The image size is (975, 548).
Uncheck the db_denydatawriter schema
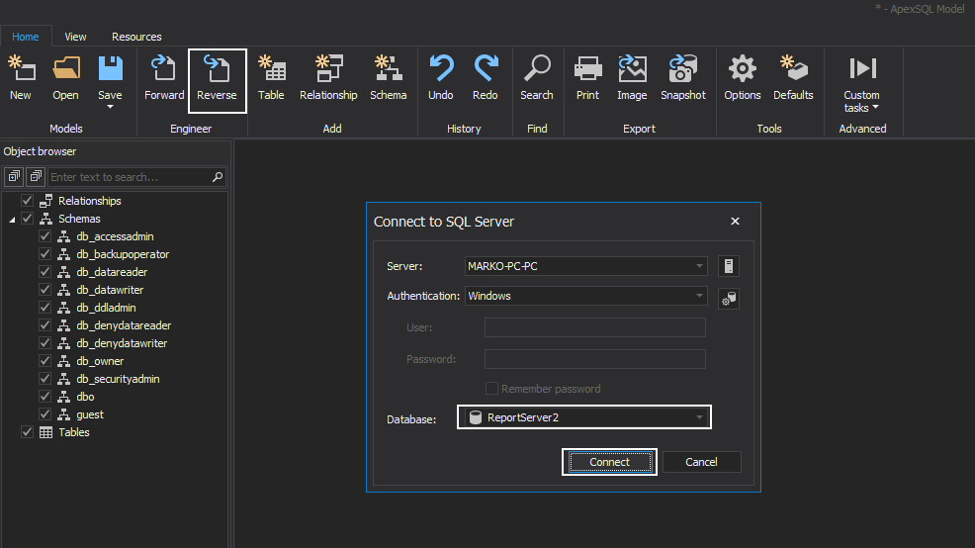pos(44,342)
